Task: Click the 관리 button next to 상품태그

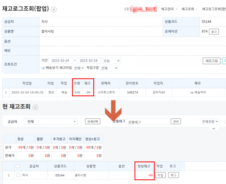Action: pyautogui.click(x=175, y=122)
